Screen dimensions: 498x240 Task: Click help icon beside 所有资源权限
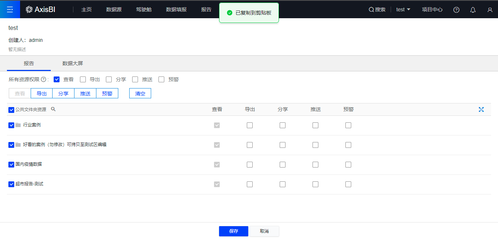point(43,79)
